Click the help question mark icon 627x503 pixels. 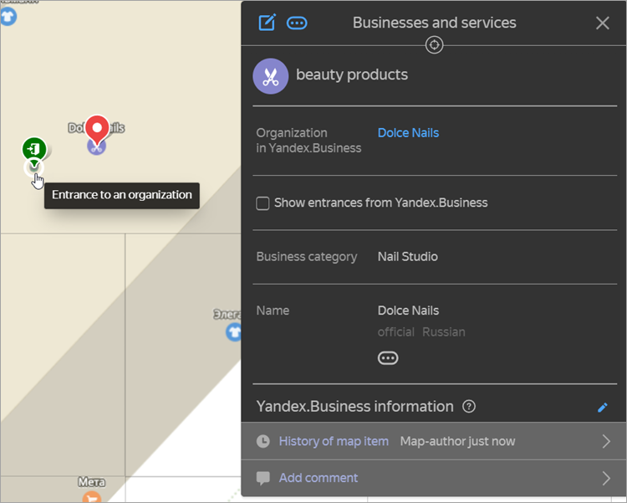pos(469,407)
